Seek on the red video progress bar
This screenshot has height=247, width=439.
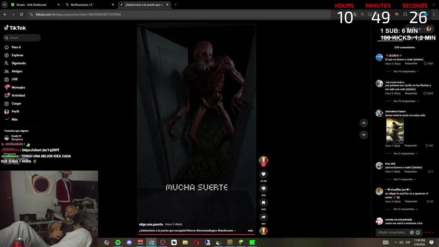click(196, 234)
